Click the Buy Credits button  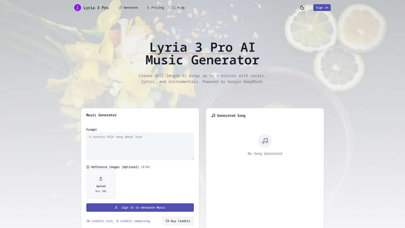[178, 221]
